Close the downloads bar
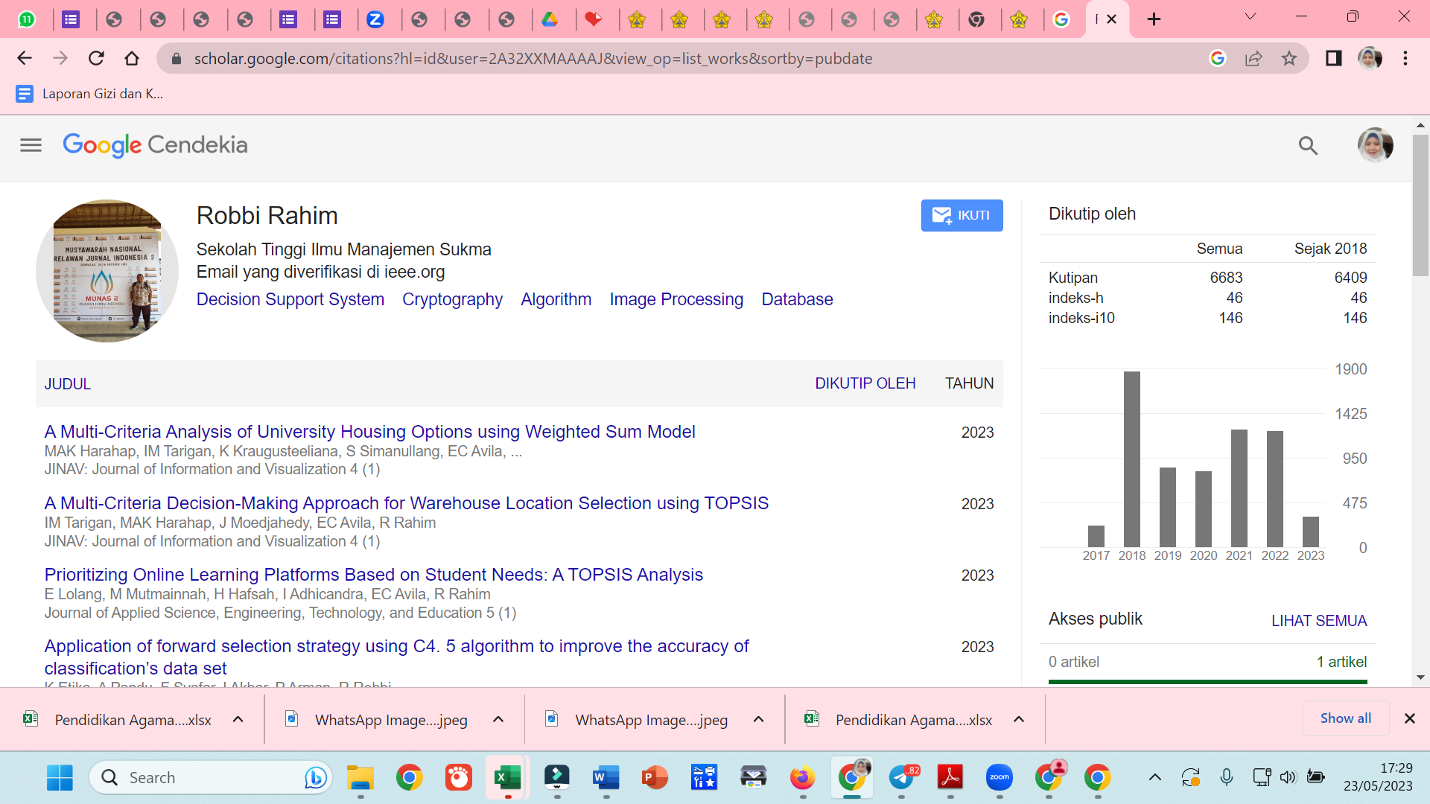Viewport: 1430px width, 804px height. tap(1409, 718)
